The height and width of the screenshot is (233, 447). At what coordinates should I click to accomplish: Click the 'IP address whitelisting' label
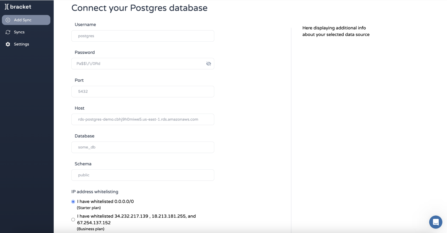[x=95, y=192]
